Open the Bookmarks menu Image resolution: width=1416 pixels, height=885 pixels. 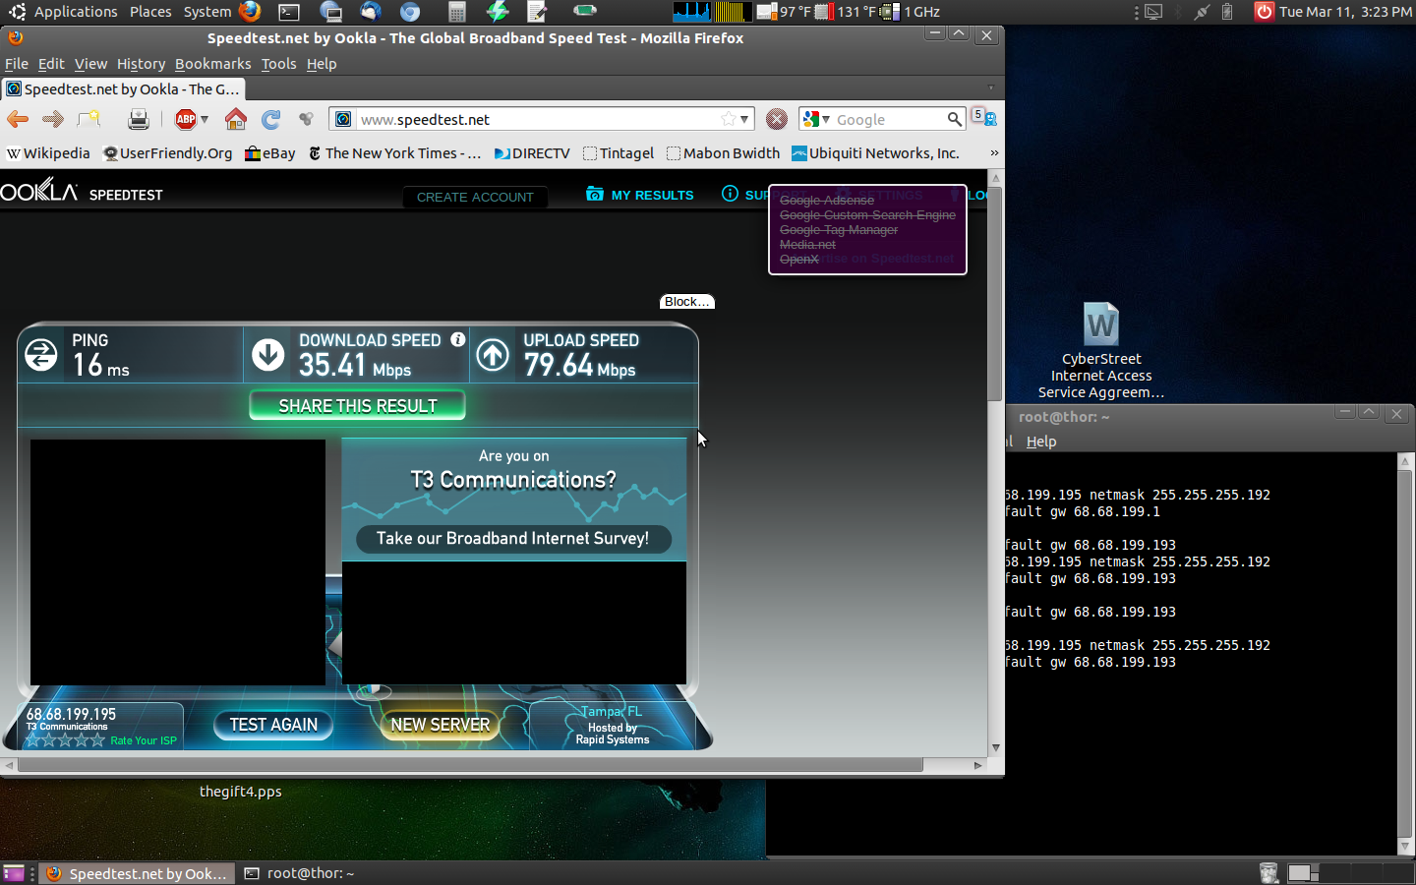pos(212,64)
